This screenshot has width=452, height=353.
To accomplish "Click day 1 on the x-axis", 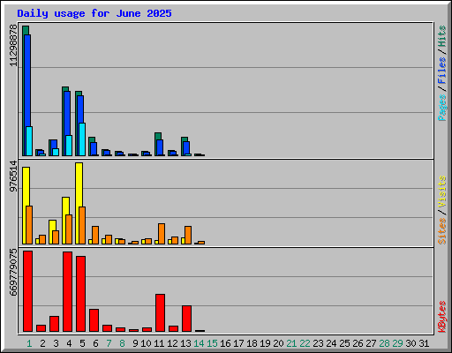I will tap(29, 343).
